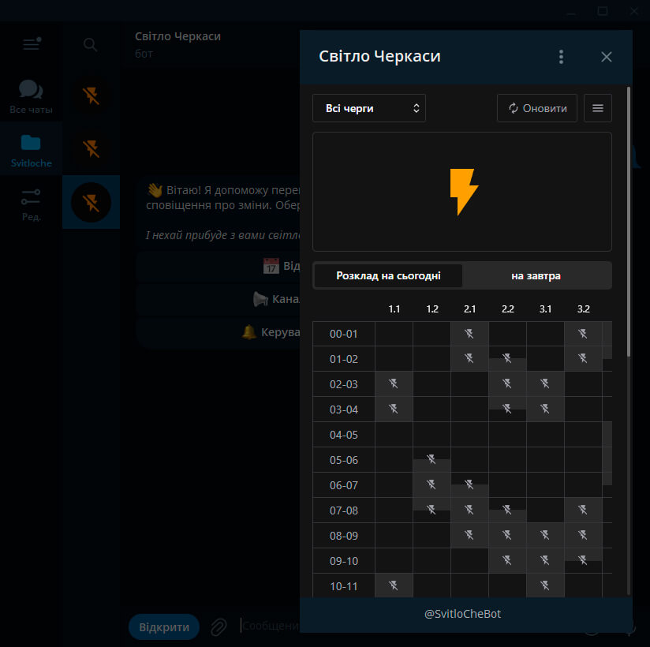Image resolution: width=650 pixels, height=647 pixels.
Task: Expand the Всі черги queue dropdown
Action: (368, 108)
